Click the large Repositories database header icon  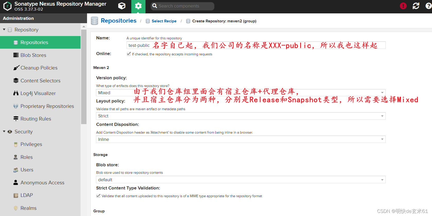pyautogui.click(x=94, y=21)
